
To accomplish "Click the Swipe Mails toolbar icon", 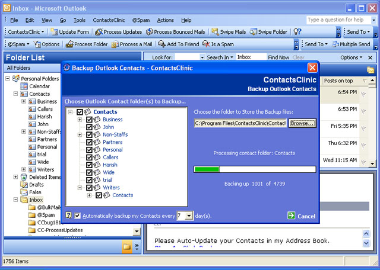I will pos(215,31).
